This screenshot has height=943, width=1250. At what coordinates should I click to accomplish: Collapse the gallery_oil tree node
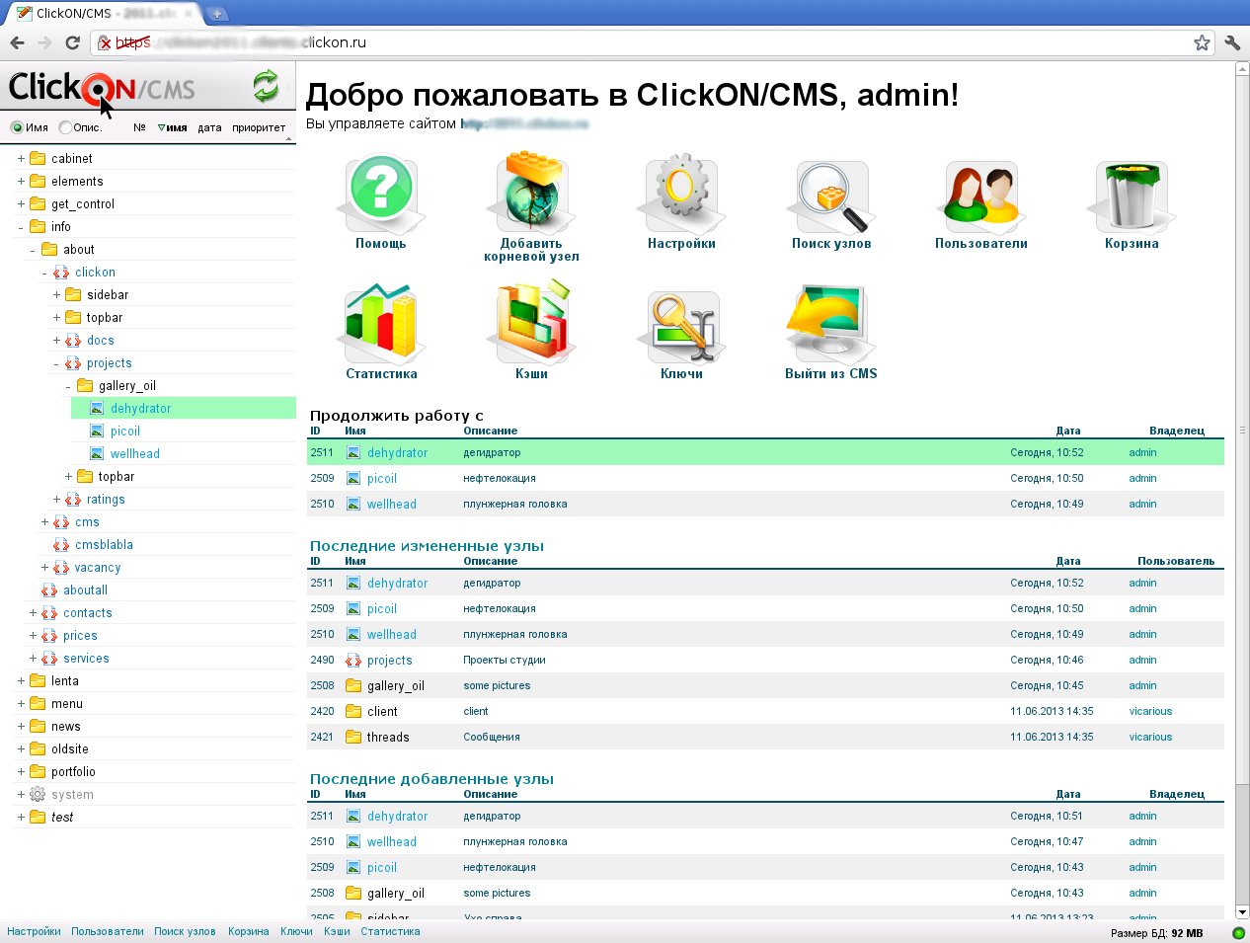(x=68, y=386)
